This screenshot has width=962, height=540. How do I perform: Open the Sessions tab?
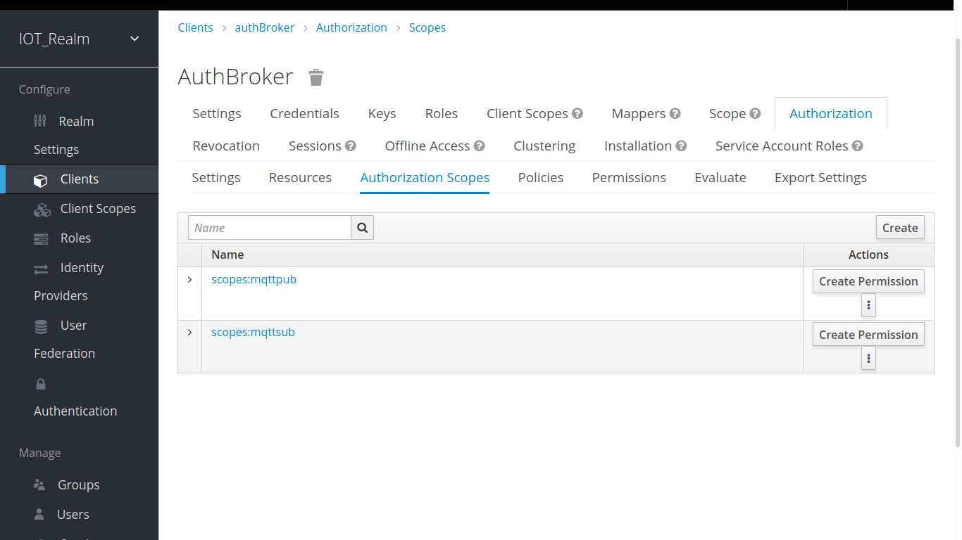tap(315, 146)
